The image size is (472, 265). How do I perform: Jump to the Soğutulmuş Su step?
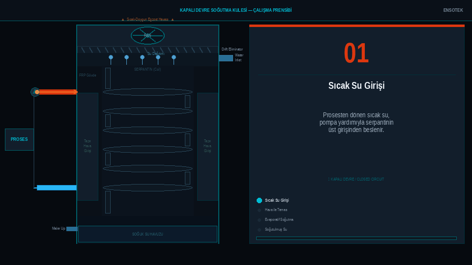(260, 230)
